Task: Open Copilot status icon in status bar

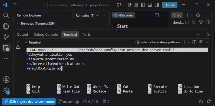Action: pyautogui.click(x=201, y=102)
